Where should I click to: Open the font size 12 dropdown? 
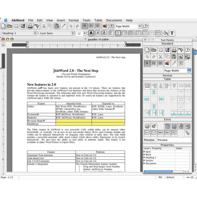[x=85, y=33]
